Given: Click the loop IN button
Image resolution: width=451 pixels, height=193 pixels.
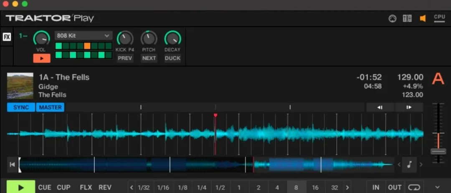Looking at the screenshot, I should [x=376, y=188].
